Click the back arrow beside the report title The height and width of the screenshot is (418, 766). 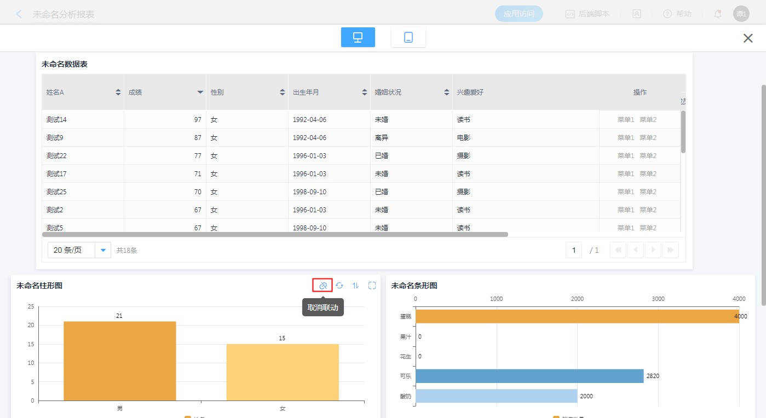[x=19, y=14]
